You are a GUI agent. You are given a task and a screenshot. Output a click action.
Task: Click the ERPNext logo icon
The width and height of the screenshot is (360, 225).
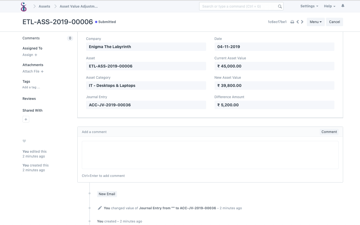pyautogui.click(x=24, y=6)
